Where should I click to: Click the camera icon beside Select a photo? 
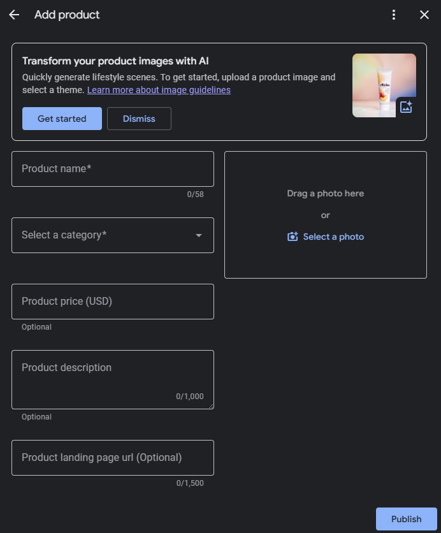point(293,237)
